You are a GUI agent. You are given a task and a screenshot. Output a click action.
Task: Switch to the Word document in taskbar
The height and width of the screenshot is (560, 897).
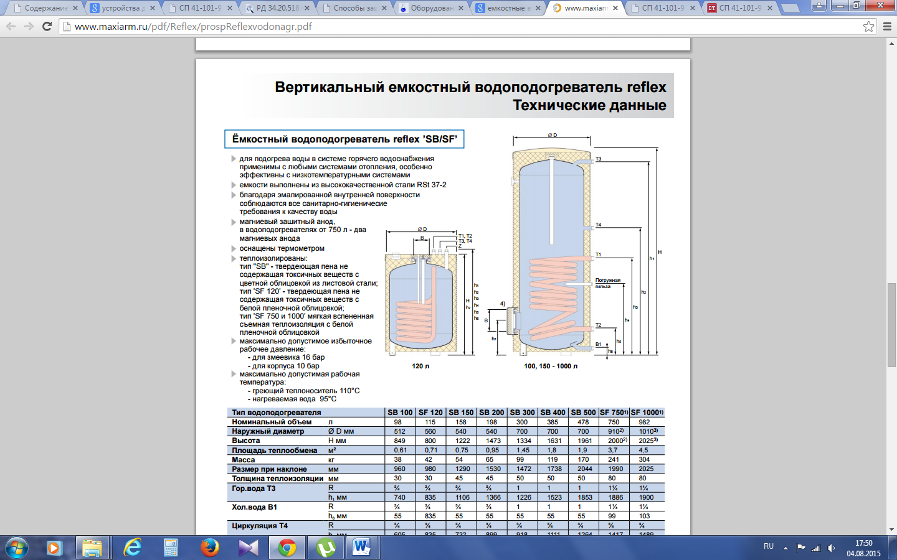tap(362, 548)
